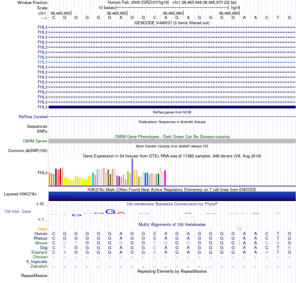Click the Scale label
The height and width of the screenshot is (283, 296).
coord(42,8)
